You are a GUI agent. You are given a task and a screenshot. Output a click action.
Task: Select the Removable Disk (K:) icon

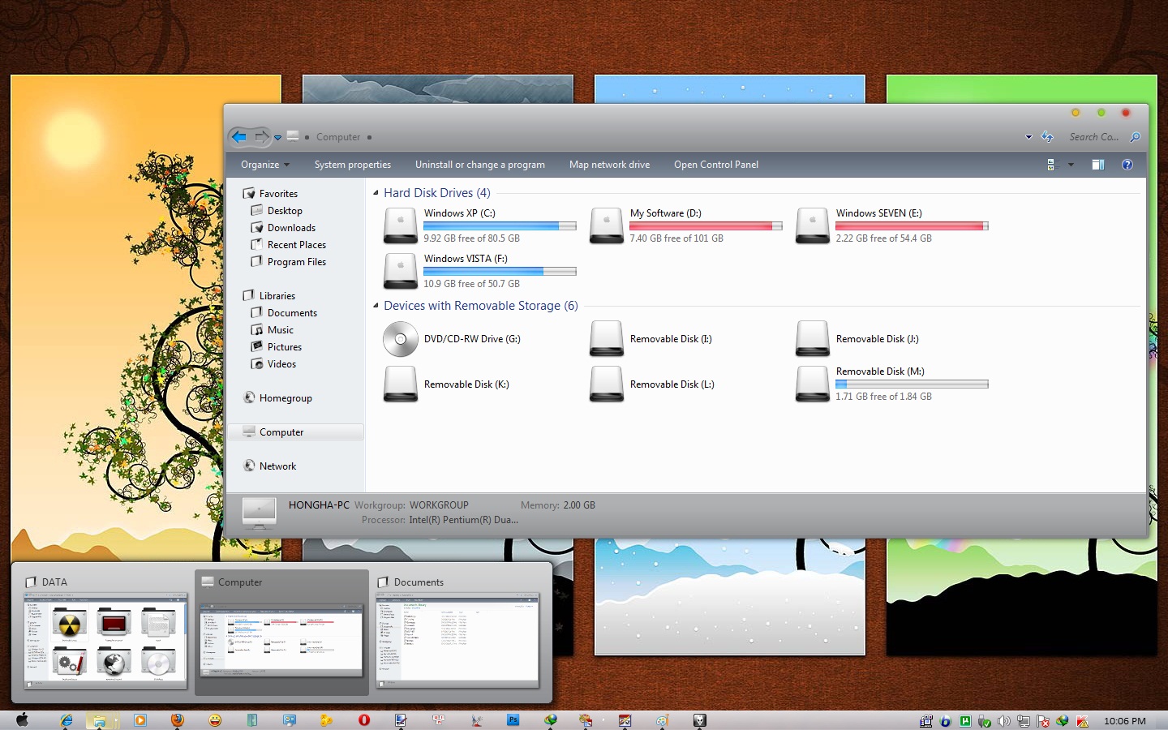pos(400,384)
